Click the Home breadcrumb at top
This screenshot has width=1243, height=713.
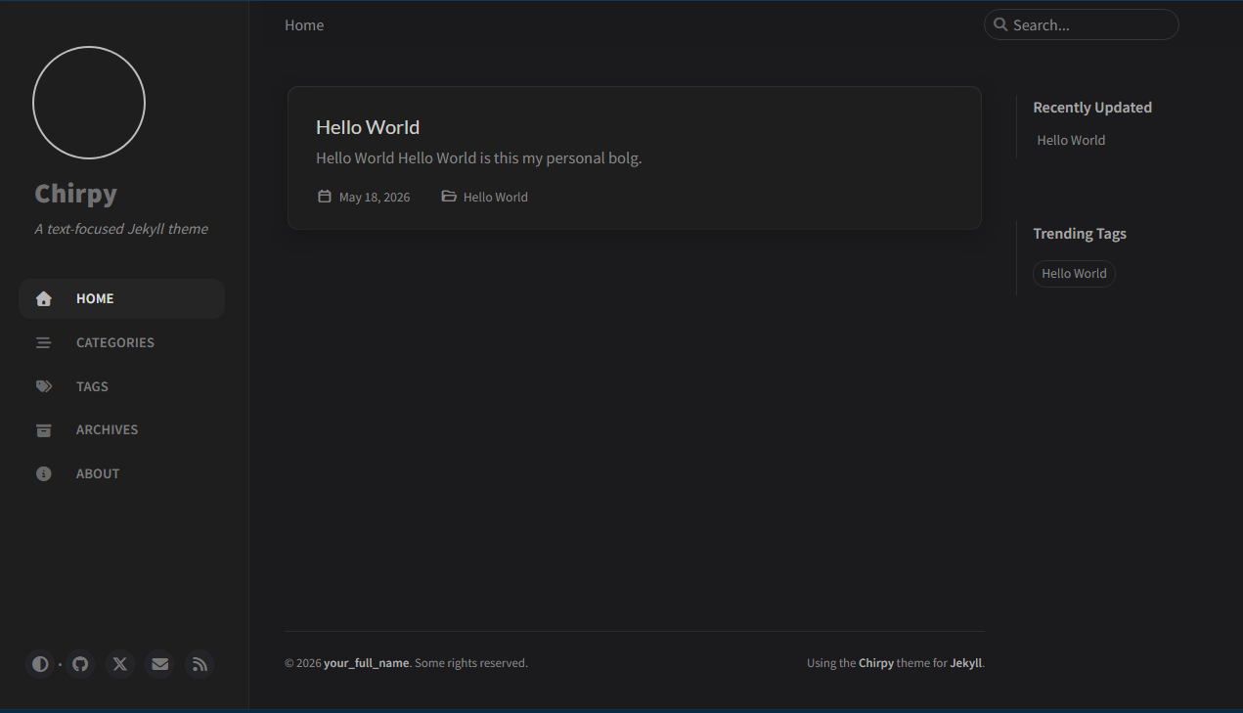click(x=304, y=25)
